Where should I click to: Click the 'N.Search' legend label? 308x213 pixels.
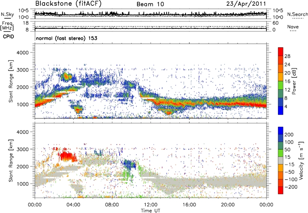pyautogui.click(x=297, y=14)
